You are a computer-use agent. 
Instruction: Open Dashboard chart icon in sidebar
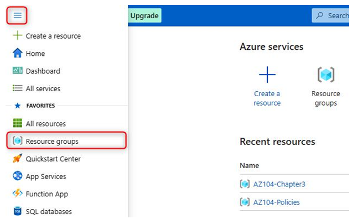click(x=17, y=70)
